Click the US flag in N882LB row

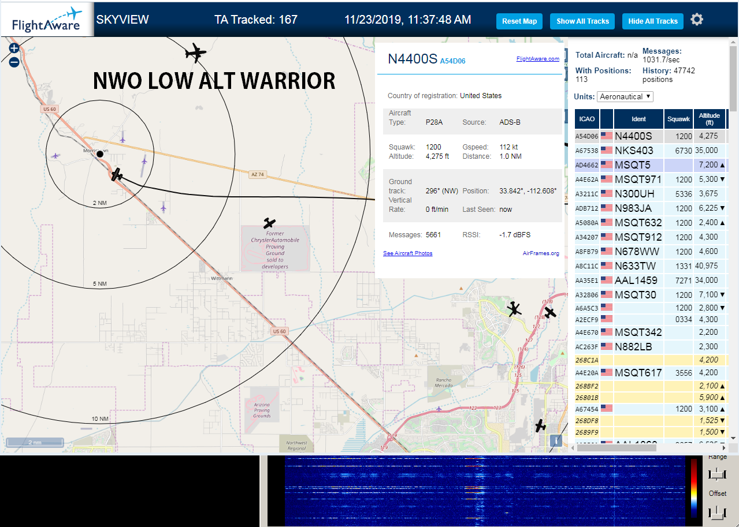(x=607, y=346)
